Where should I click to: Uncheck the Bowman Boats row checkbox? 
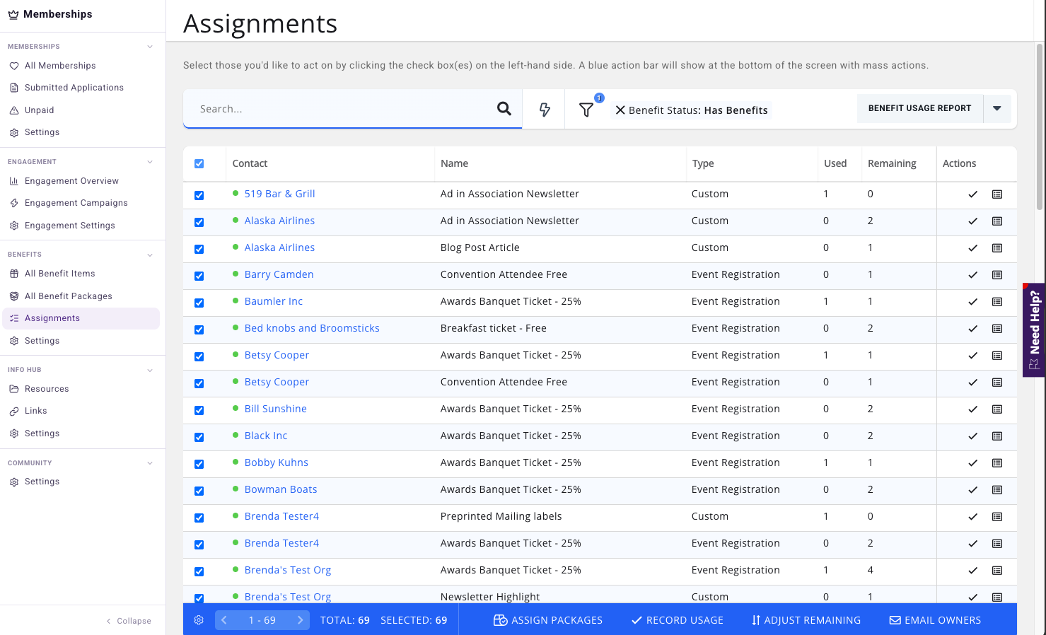click(x=199, y=491)
